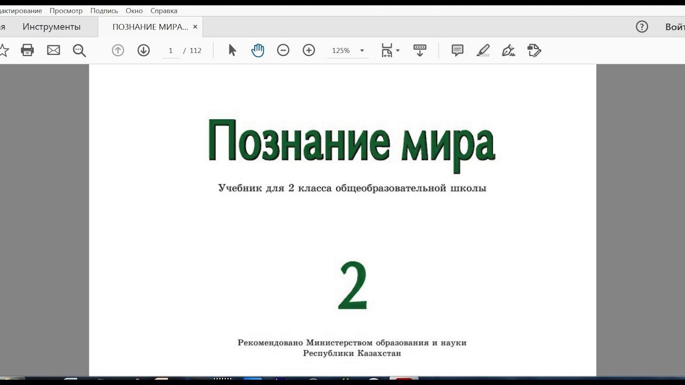Switch to the Инструменты tab

(x=51, y=27)
